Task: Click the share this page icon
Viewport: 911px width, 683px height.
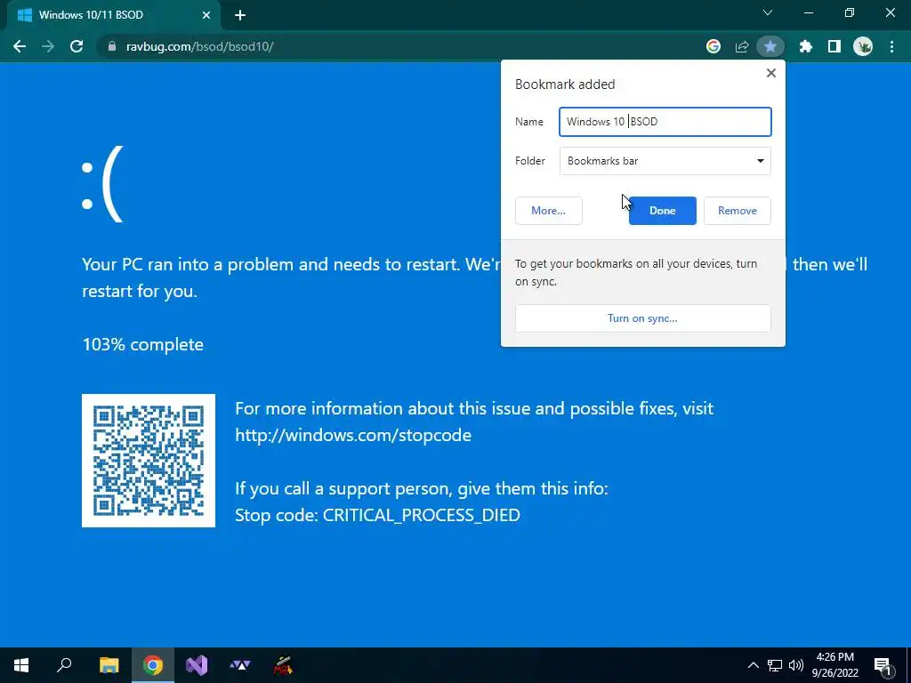Action: [x=741, y=46]
